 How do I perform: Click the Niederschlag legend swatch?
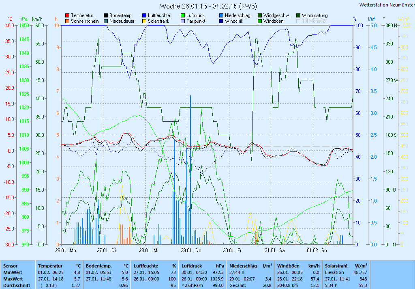click(x=221, y=16)
